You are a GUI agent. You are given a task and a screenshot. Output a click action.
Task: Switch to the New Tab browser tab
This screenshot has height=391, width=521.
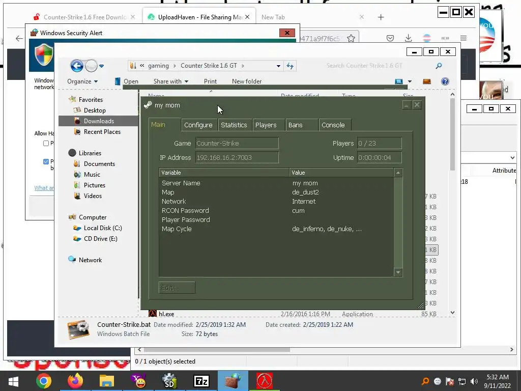coord(273,17)
